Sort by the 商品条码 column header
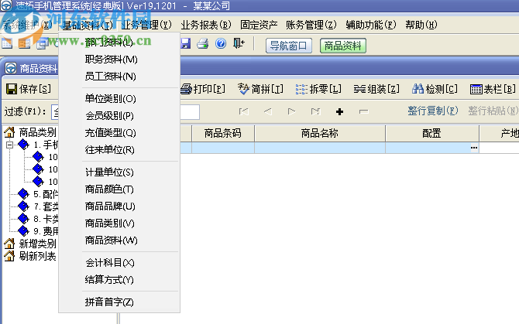 223,134
